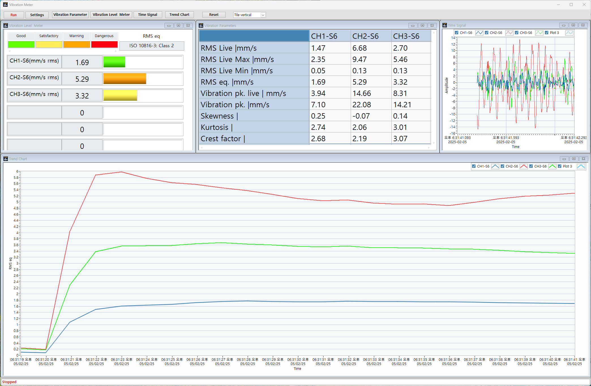The image size is (591, 386).
Task: Click the red Dangerous color swatch
Action: (104, 44)
